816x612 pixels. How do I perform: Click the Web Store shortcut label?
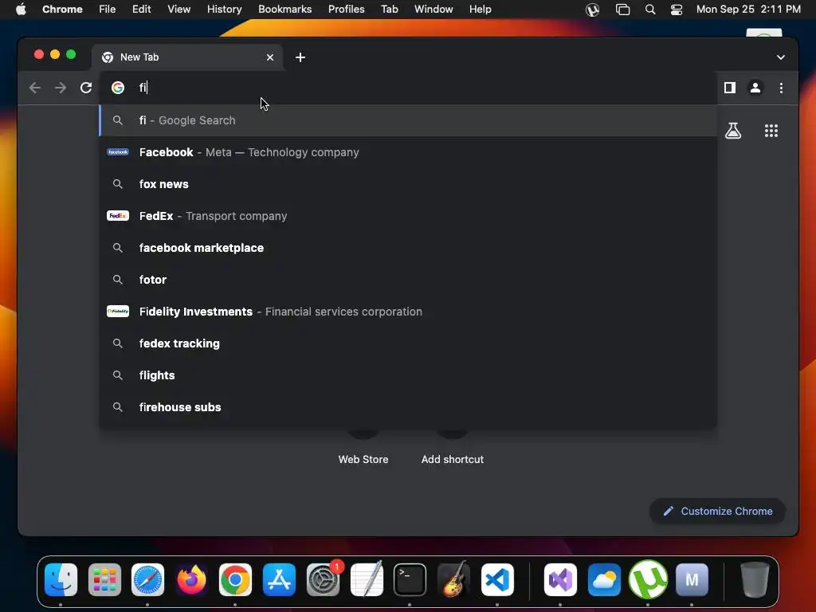pos(363,460)
